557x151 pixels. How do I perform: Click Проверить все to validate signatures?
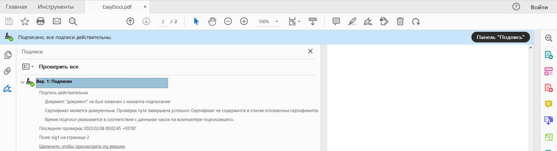tap(59, 67)
